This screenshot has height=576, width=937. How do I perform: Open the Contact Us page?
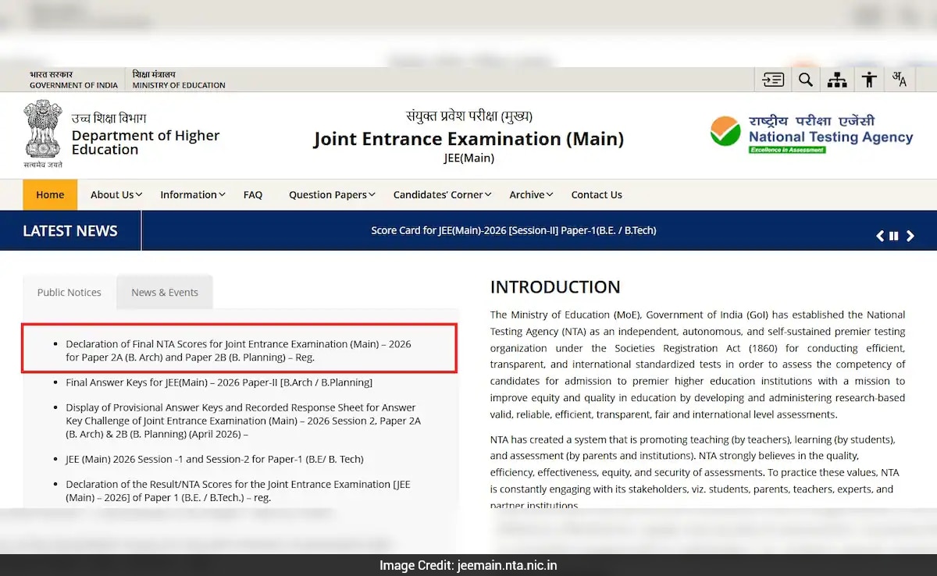point(597,195)
